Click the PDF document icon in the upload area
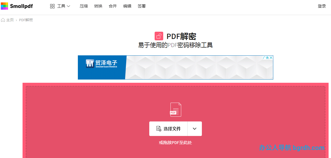 pos(176,109)
